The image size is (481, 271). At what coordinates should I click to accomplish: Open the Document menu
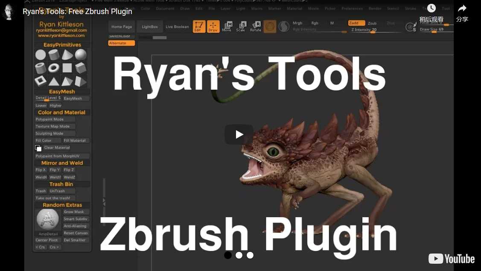(x=165, y=9)
